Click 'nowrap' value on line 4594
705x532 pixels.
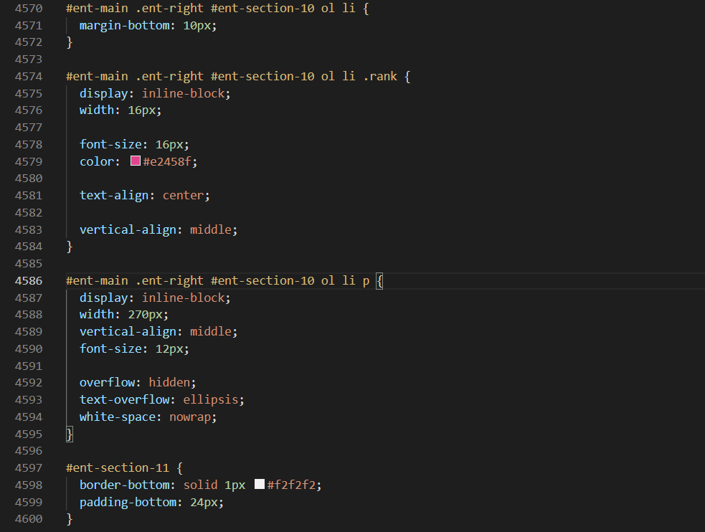click(190, 417)
